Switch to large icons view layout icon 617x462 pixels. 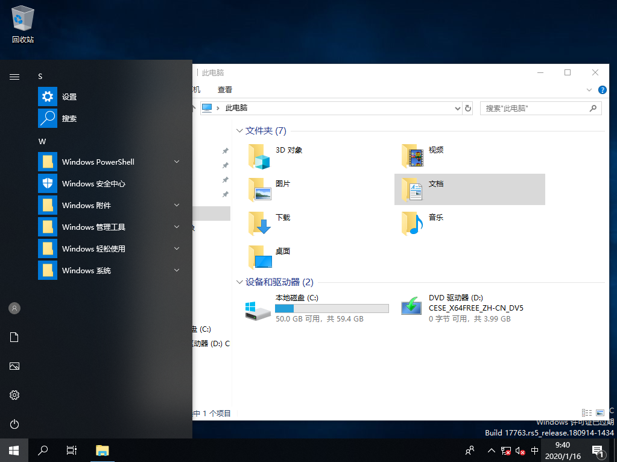tap(600, 413)
